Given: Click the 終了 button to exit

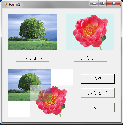Looking at the screenshot, I should (98, 108).
